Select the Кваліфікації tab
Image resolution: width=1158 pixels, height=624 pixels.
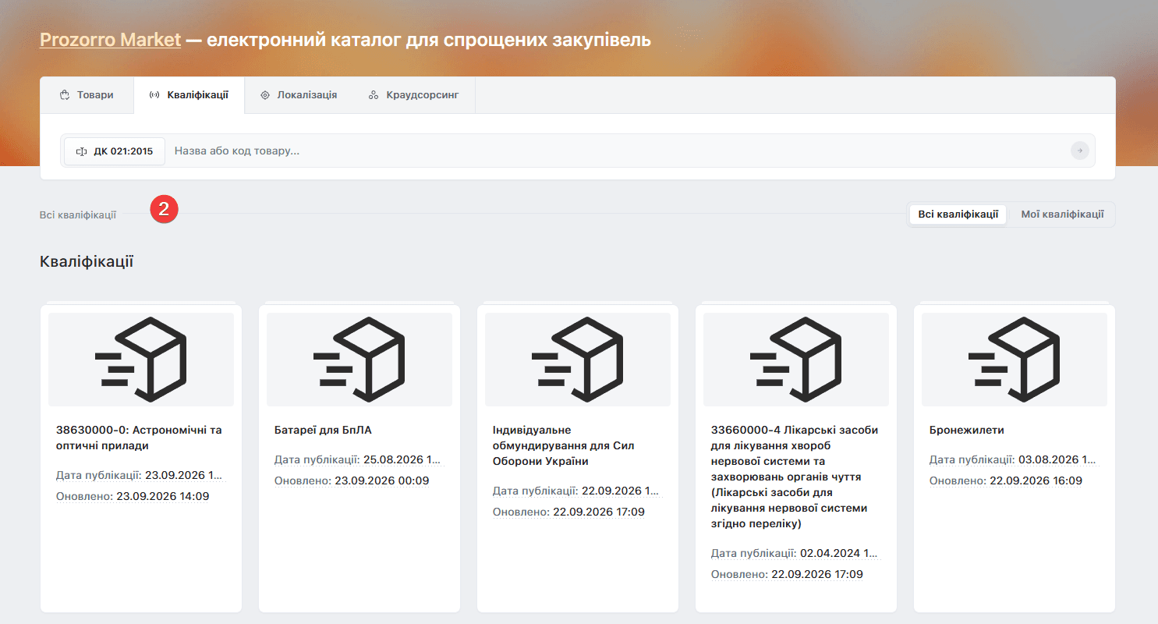(x=189, y=95)
